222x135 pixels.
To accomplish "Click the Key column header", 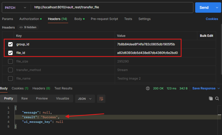I will point(65,36).
